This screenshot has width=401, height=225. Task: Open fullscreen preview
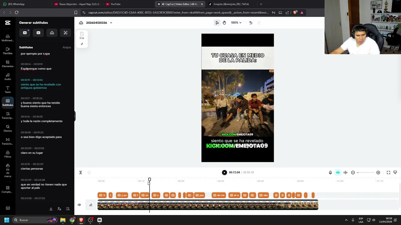click(388, 172)
